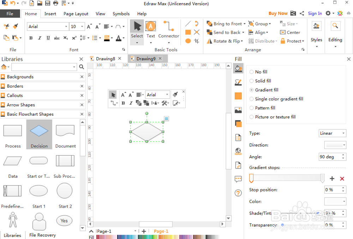Image resolution: width=353 pixels, height=239 pixels.
Task: Click the library search magnifier icon
Action: (x=82, y=67)
